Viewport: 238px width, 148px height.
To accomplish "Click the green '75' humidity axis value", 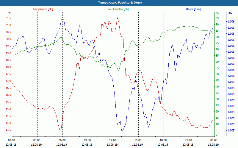I will coord(217,43).
